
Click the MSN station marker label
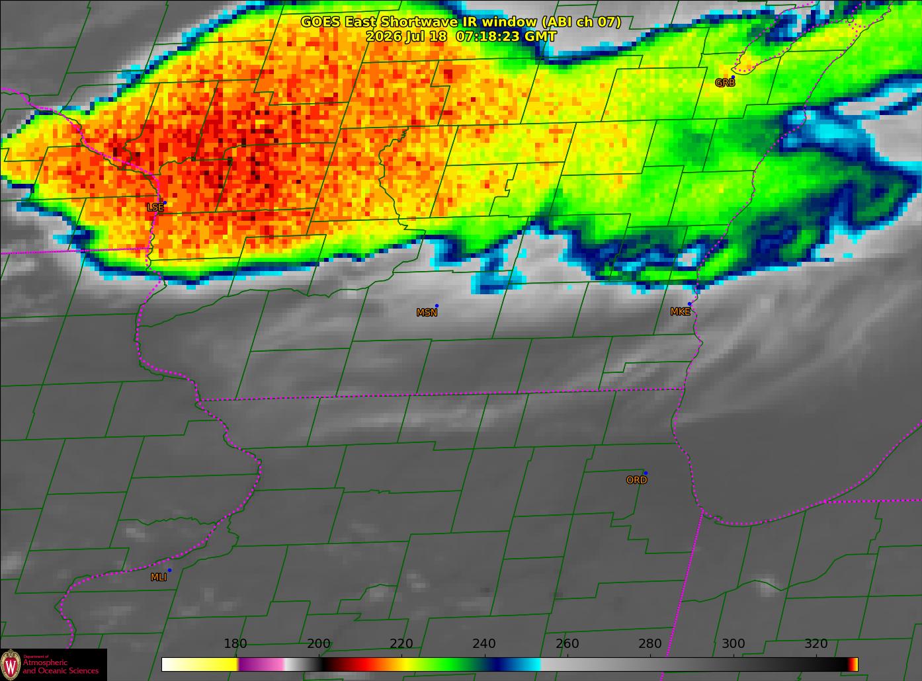[427, 313]
